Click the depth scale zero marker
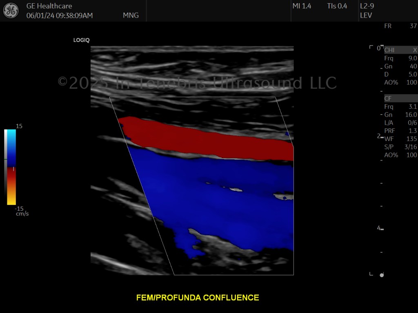The height and width of the screenshot is (313, 418). (378, 48)
